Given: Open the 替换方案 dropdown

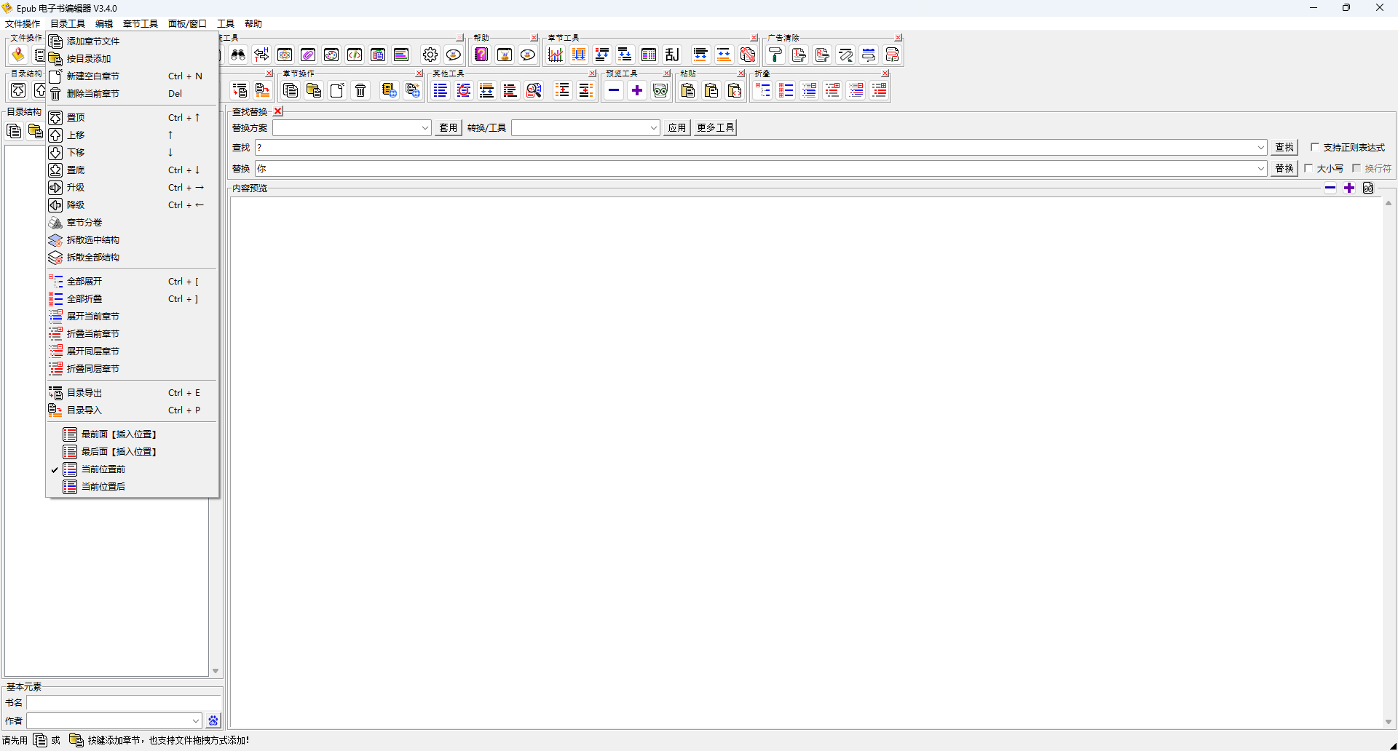Looking at the screenshot, I should click(x=425, y=128).
